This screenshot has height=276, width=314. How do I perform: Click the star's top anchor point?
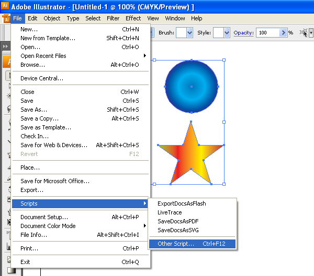coord(191,122)
